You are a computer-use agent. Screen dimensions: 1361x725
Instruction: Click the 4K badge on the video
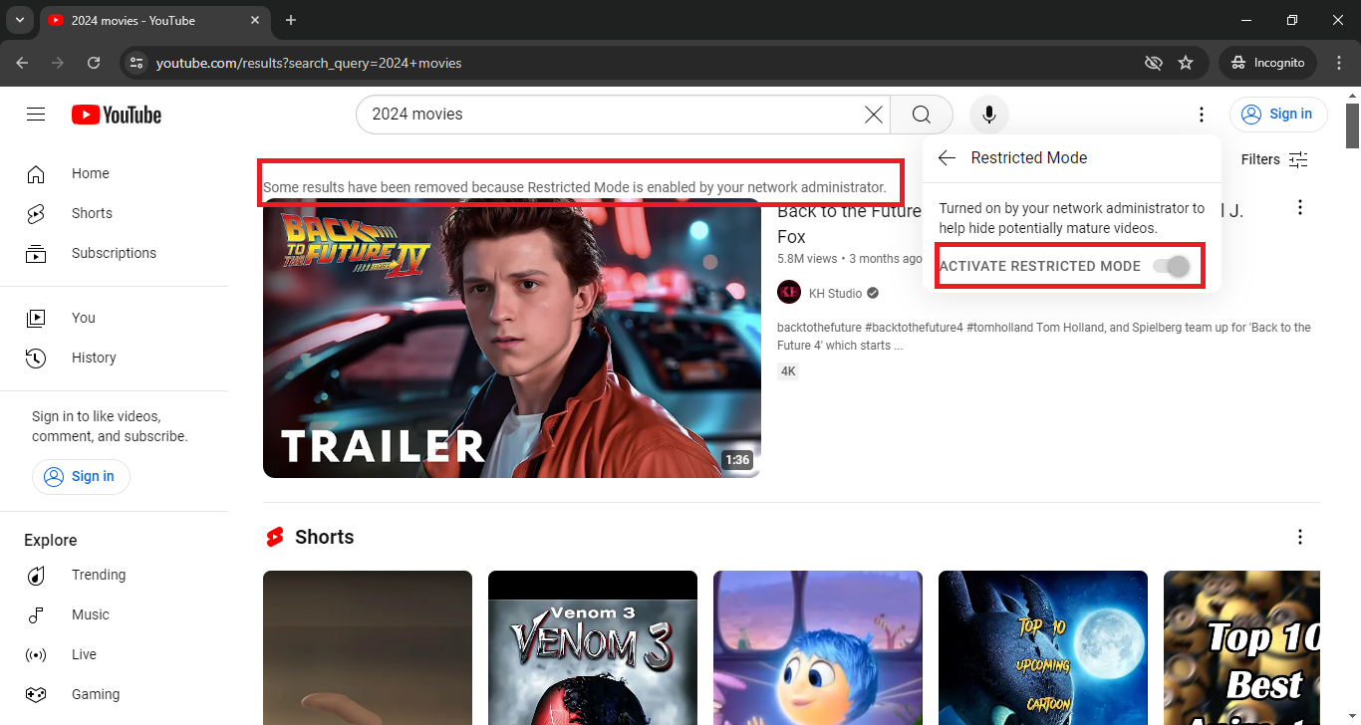pos(788,371)
